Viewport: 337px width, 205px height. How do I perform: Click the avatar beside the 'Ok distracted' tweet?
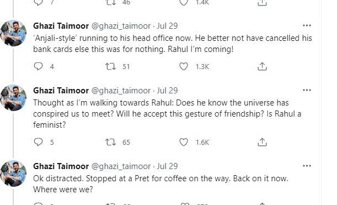(13, 174)
